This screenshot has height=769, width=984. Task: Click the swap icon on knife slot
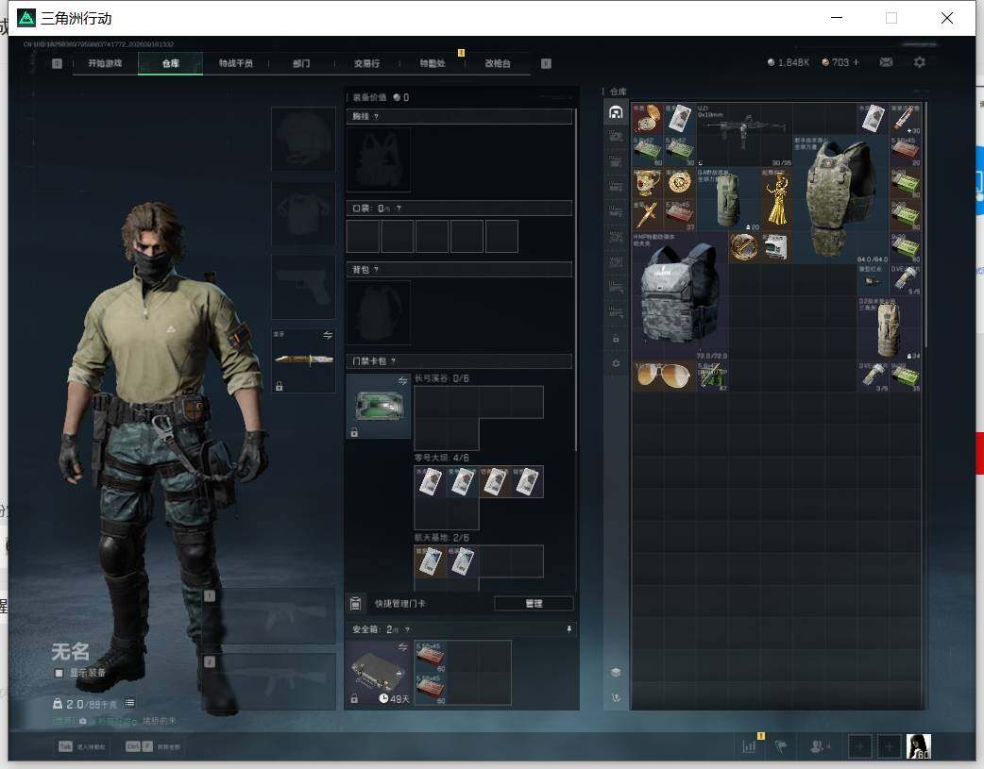328,335
